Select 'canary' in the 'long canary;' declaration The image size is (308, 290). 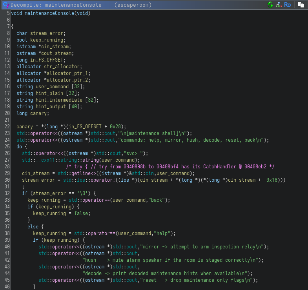click(38, 113)
